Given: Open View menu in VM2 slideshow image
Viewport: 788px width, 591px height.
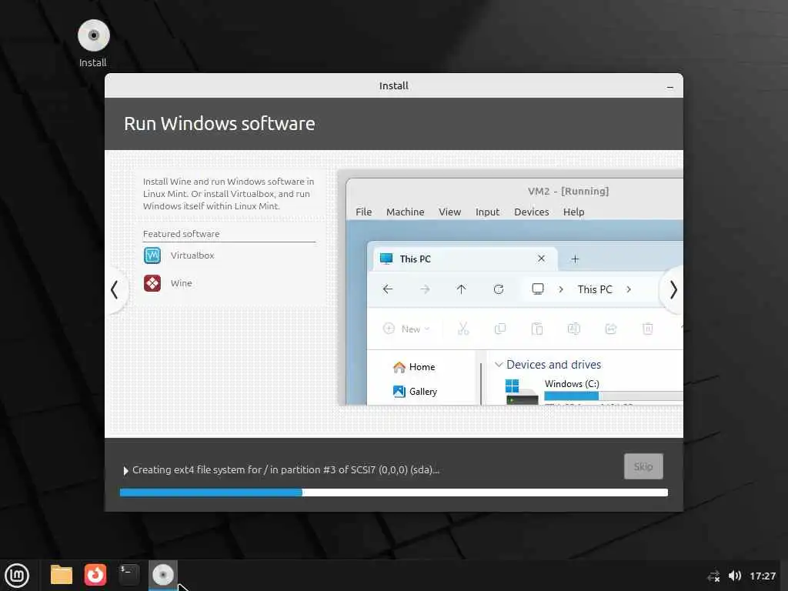Looking at the screenshot, I should click(449, 212).
